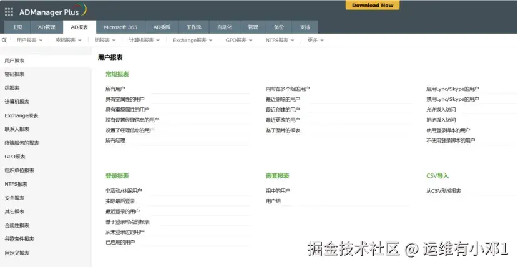Expand the GPO报表 dropdown in submenu
Viewport: 518px width, 267px height.
239,41
